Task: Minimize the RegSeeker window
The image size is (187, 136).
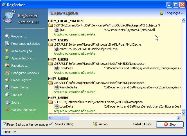Action: 169,5
